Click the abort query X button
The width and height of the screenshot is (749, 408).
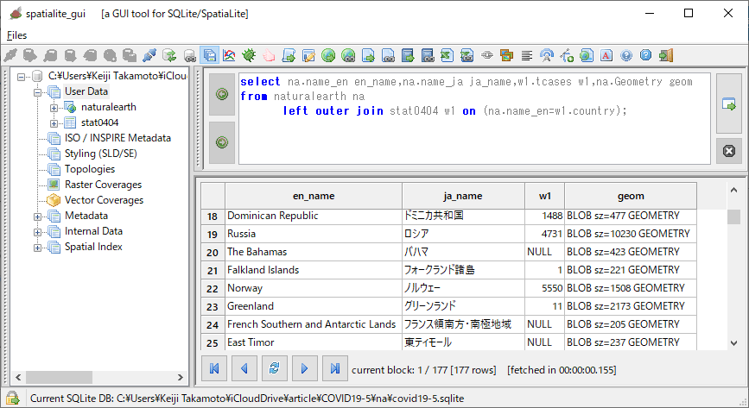point(729,151)
